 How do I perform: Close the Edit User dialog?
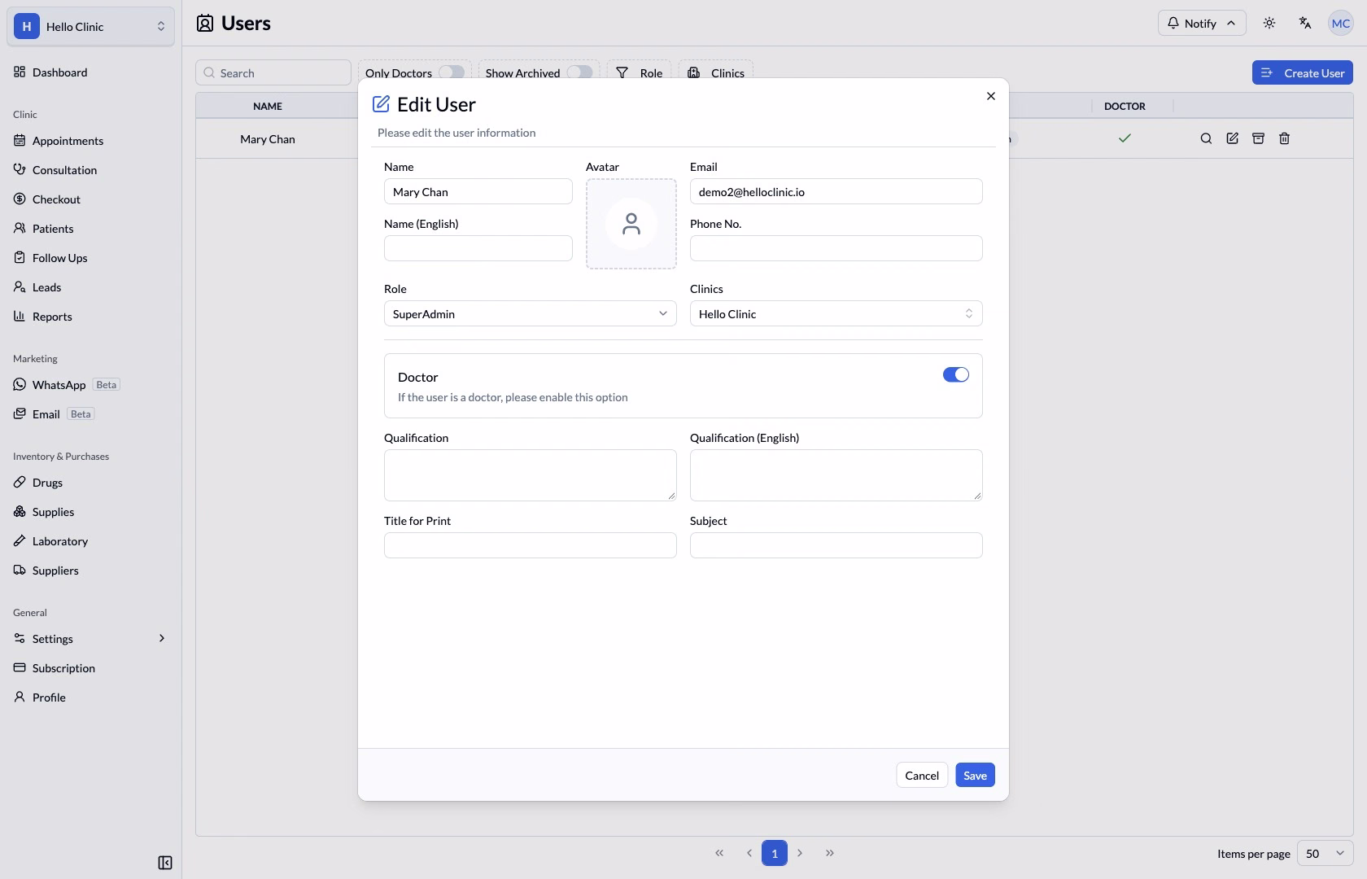pos(991,96)
